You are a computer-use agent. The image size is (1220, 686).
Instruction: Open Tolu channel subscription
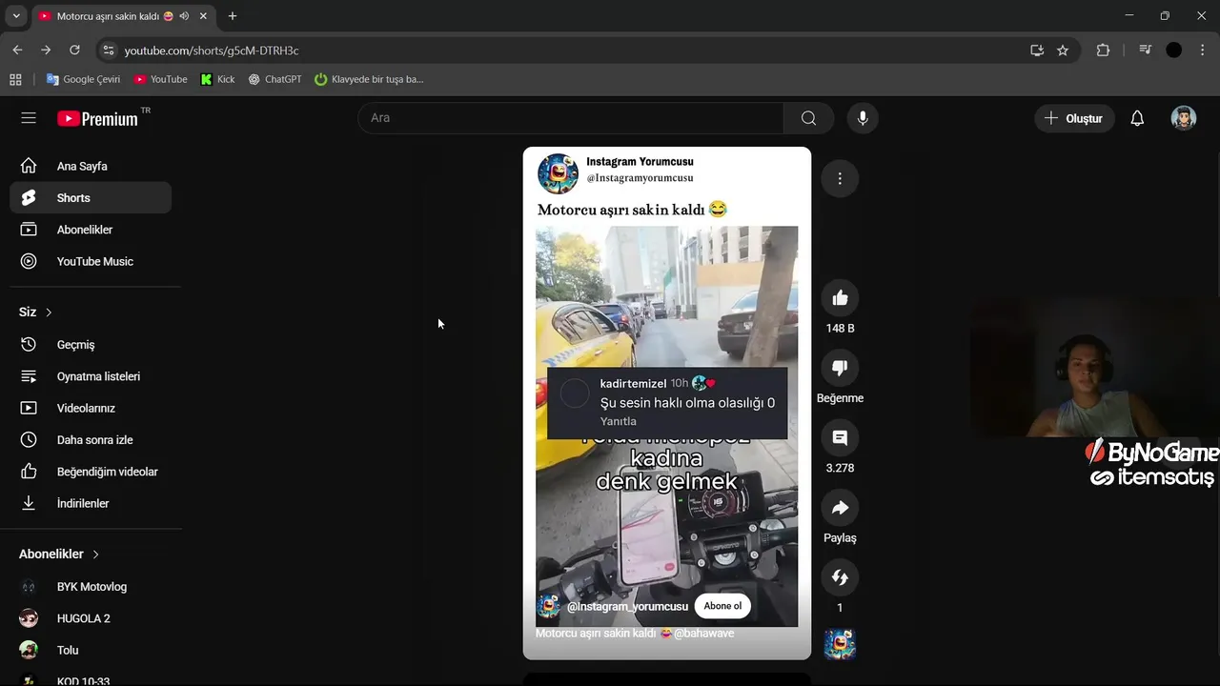click(x=91, y=650)
